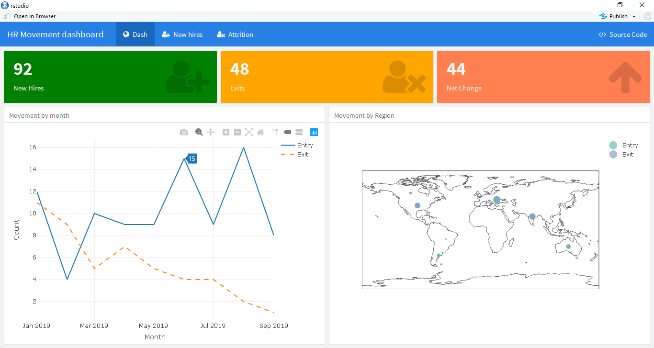Click the HR Movement dashboard title

tap(56, 34)
